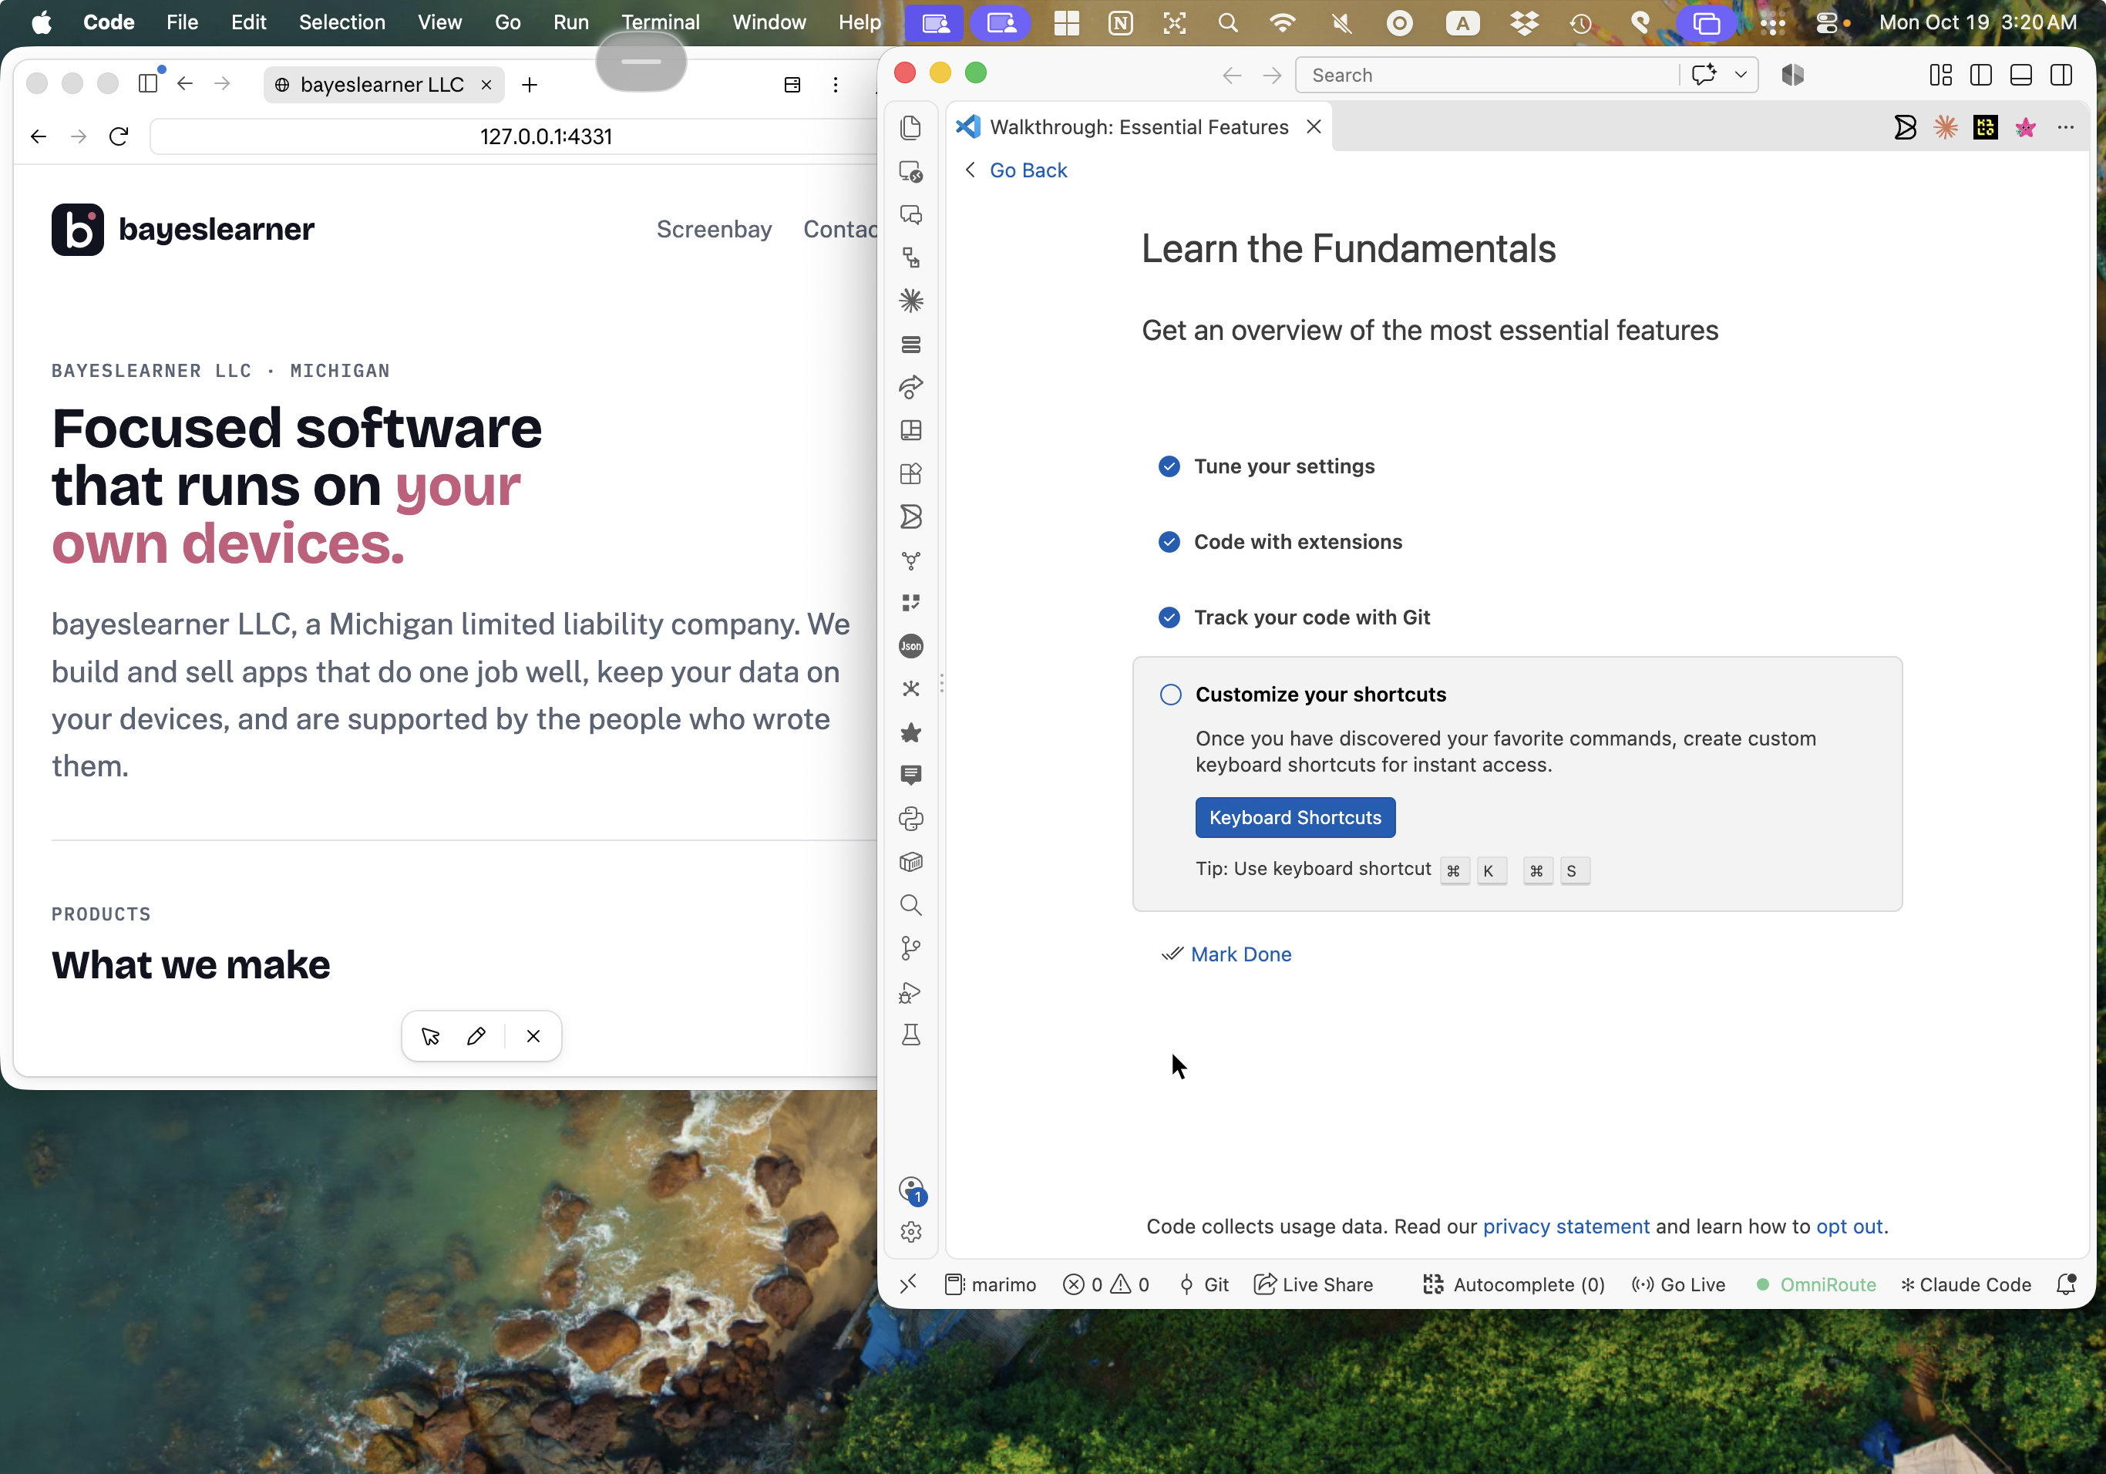
Task: Open the Manage gear in the activity bar
Action: pos(911,1232)
